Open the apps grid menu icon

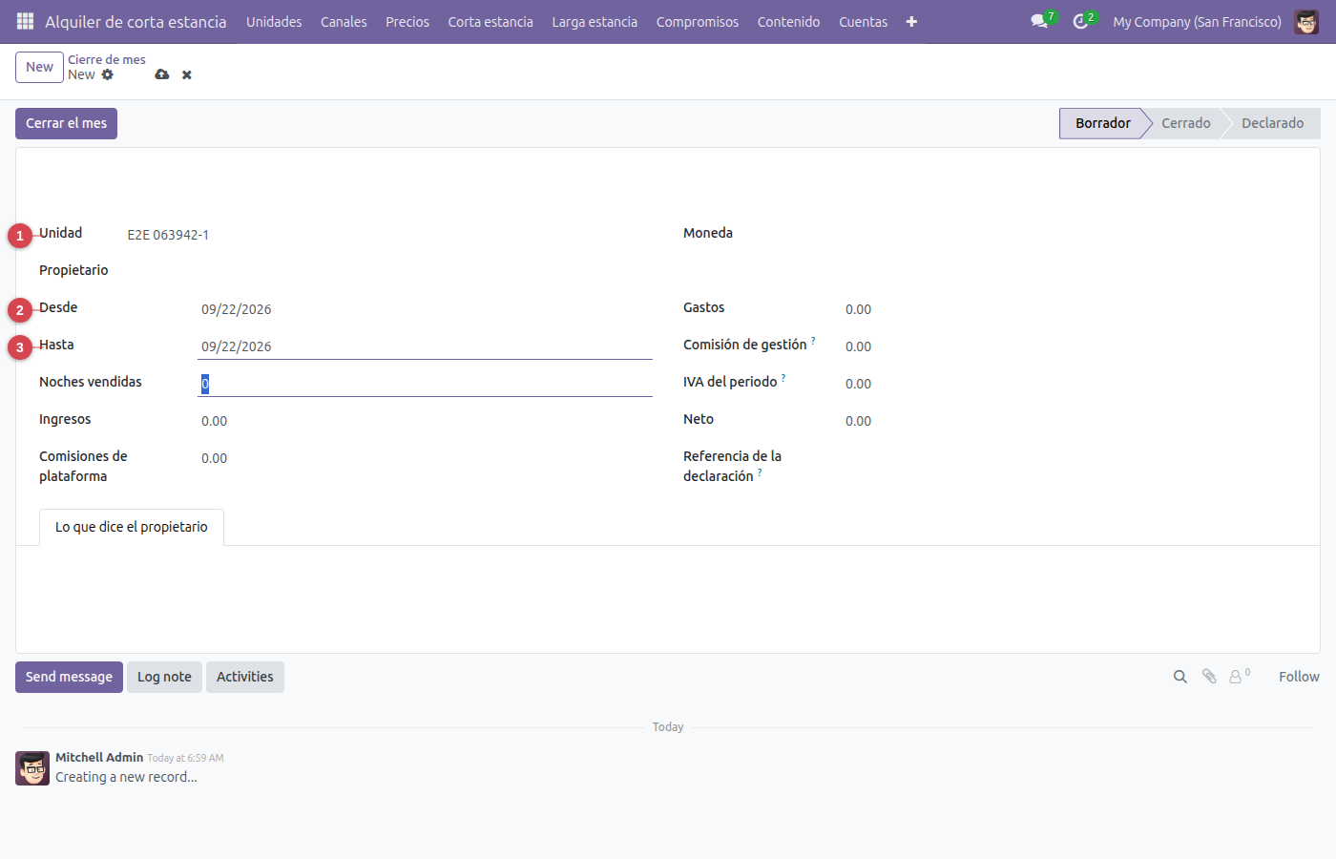tap(26, 21)
